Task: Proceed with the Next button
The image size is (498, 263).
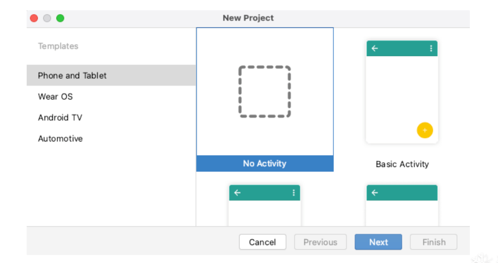Action: pos(378,242)
